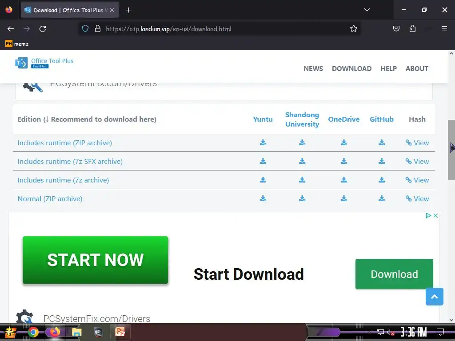
Task: Open the Firefox Extensions menu
Action: coord(412,28)
